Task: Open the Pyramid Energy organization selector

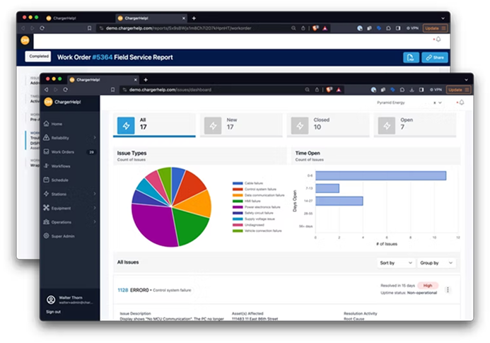Action: coord(407,103)
